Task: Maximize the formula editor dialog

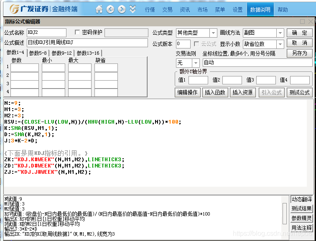Action: point(302,21)
